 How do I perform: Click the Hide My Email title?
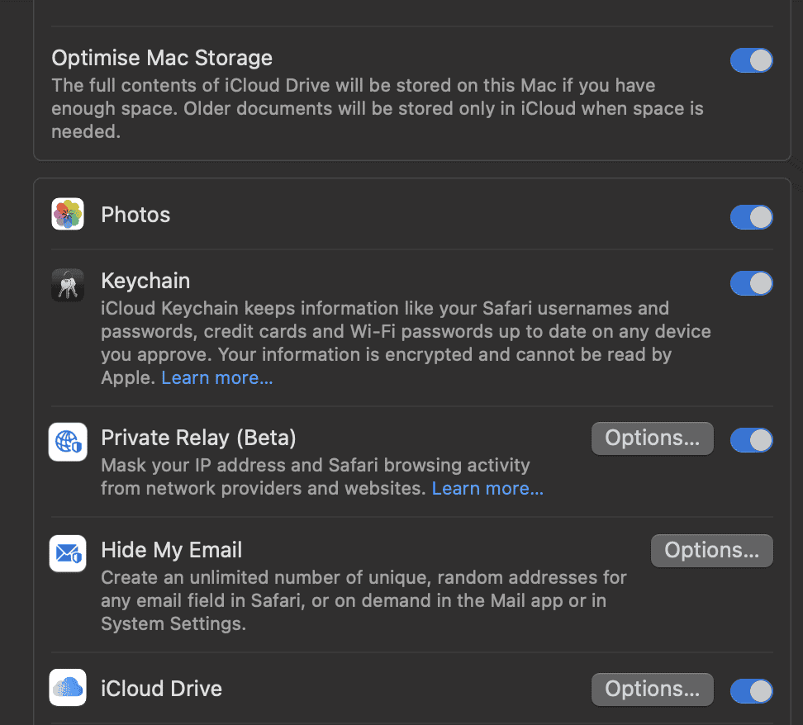click(172, 550)
